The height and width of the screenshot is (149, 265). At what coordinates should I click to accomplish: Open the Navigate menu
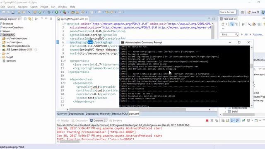22,7
